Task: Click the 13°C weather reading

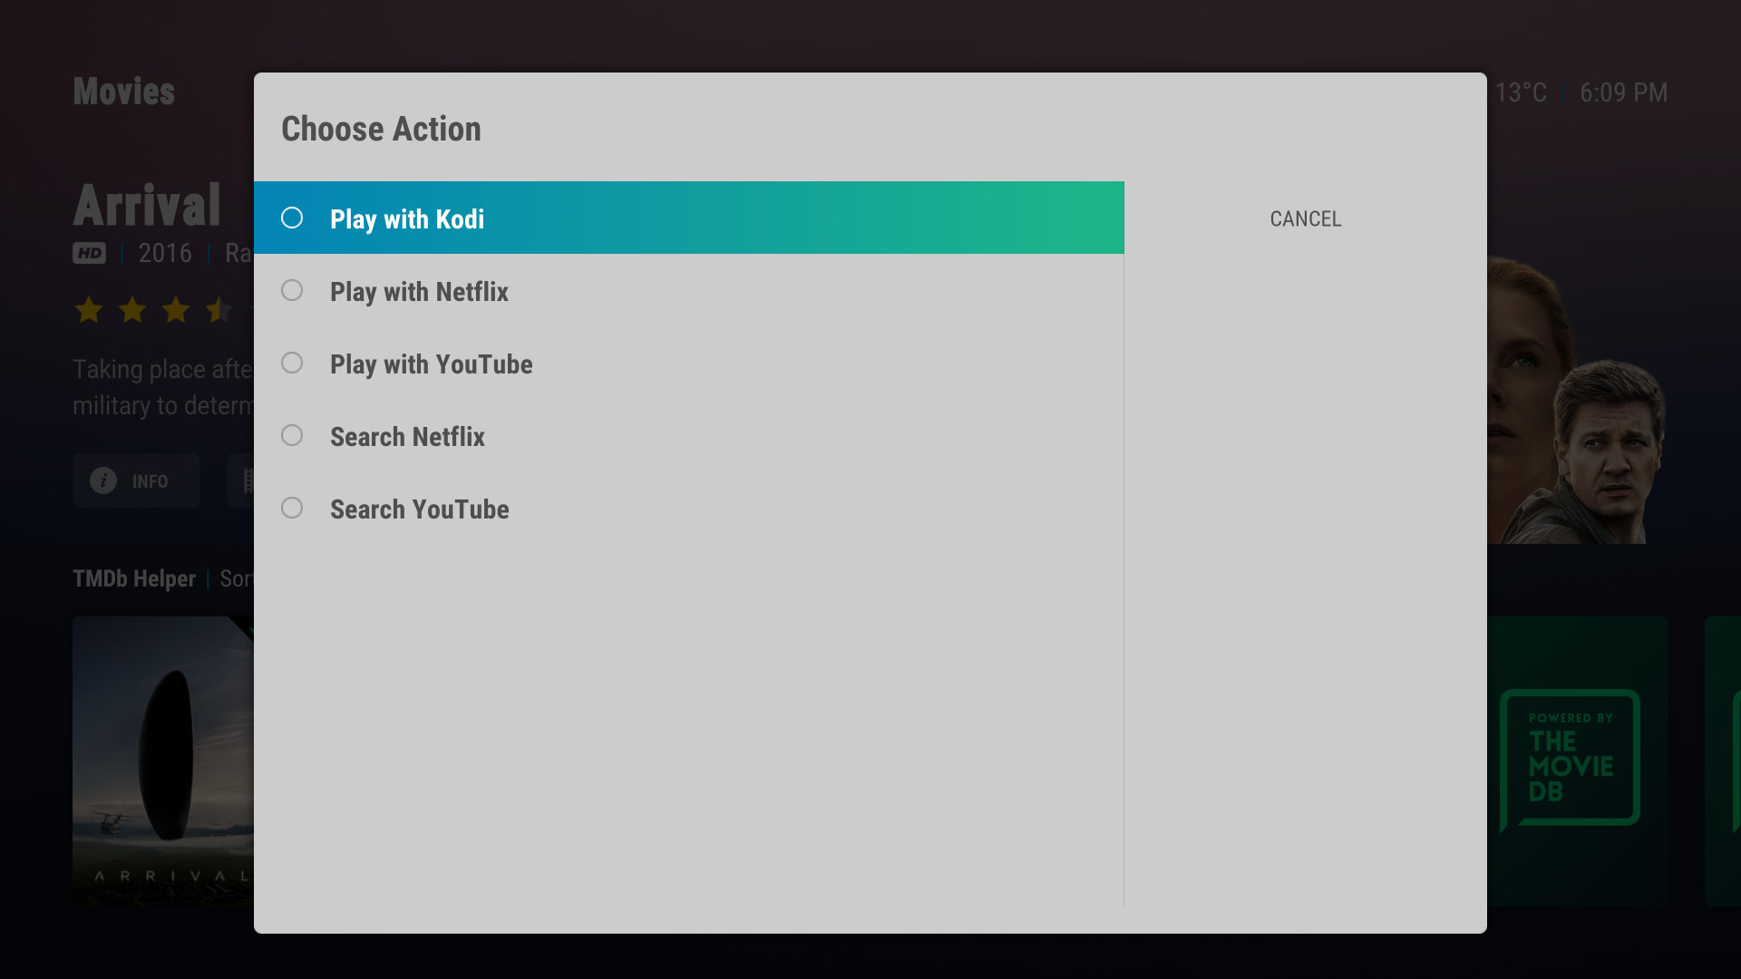Action: (1521, 92)
